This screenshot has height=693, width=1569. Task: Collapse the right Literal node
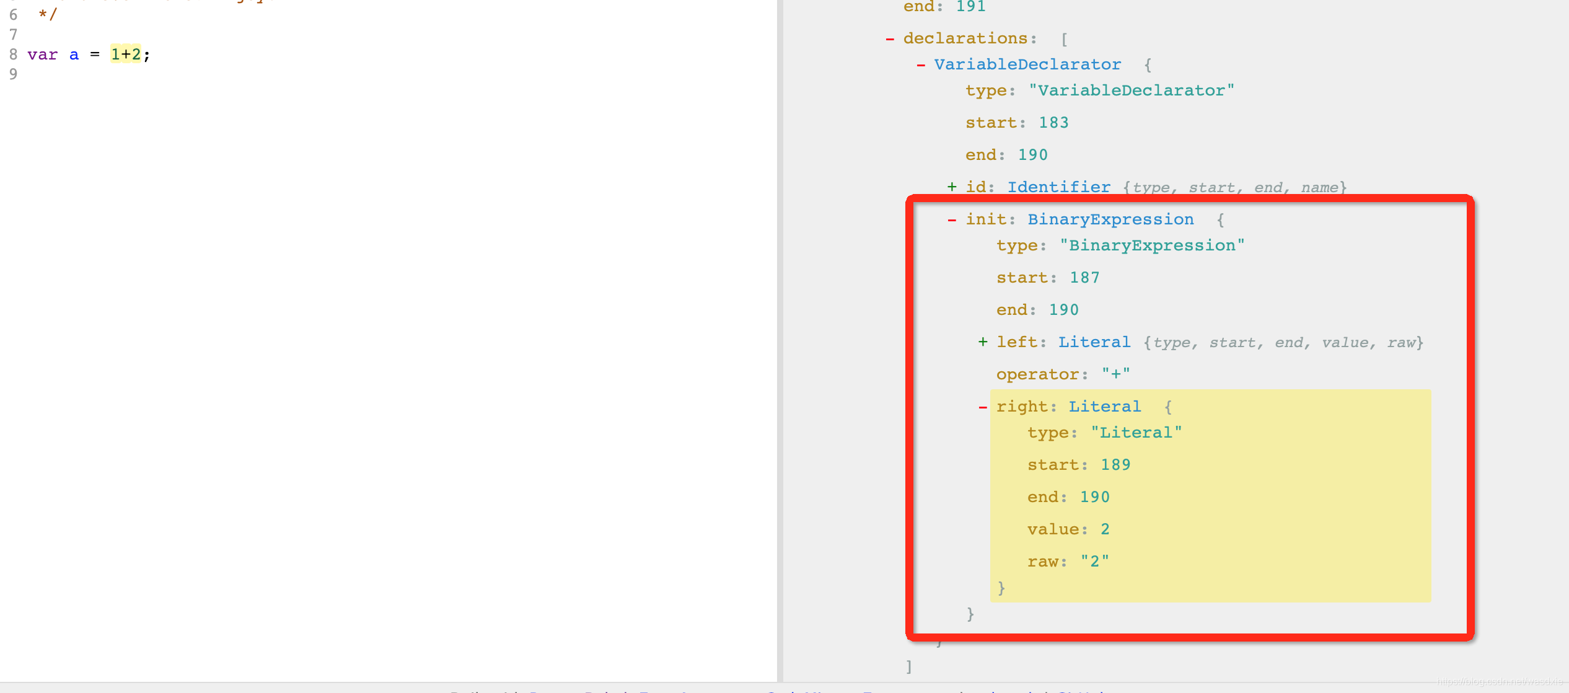[x=983, y=407]
